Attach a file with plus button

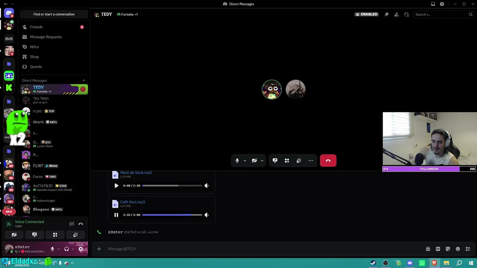click(x=99, y=249)
